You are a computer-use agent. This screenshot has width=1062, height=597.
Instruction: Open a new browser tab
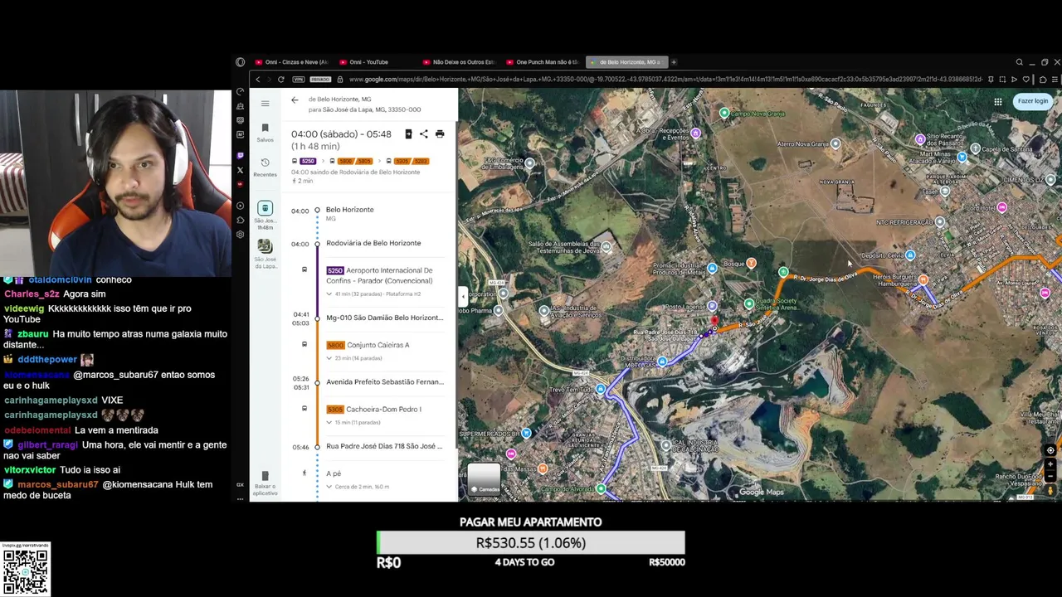pos(674,62)
